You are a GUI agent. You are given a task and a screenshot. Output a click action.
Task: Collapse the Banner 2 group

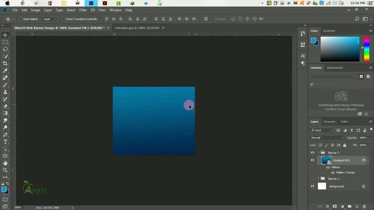pos(318,153)
